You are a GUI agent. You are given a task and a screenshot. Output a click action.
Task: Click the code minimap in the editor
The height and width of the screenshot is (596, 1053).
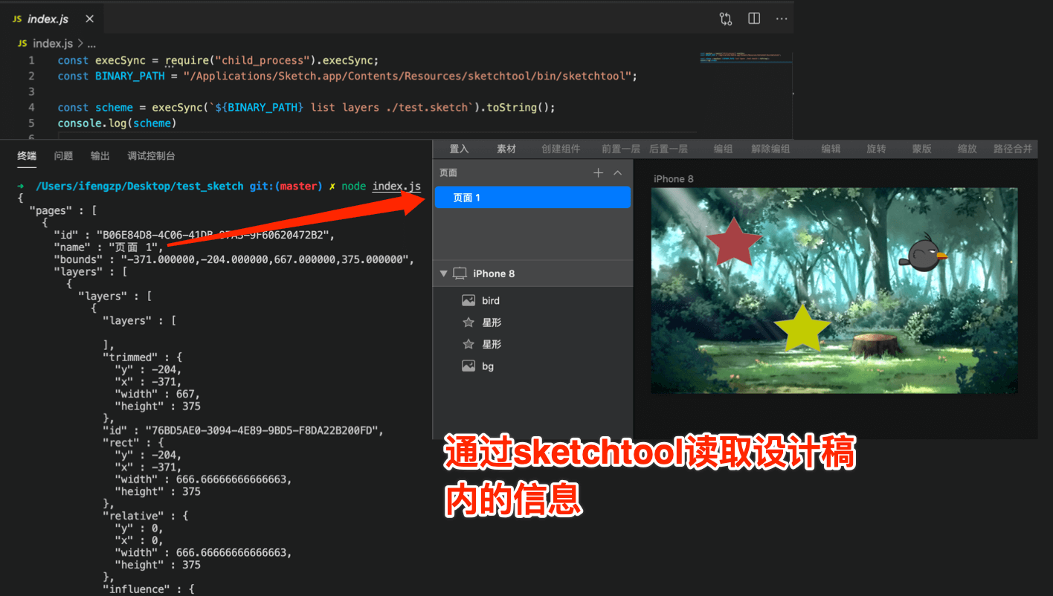[x=746, y=57]
